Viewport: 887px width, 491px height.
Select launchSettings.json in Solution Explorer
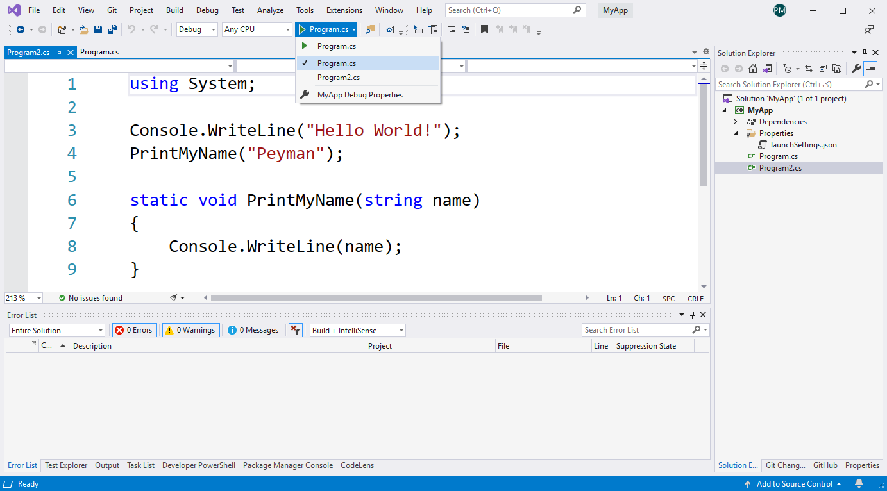[804, 145]
